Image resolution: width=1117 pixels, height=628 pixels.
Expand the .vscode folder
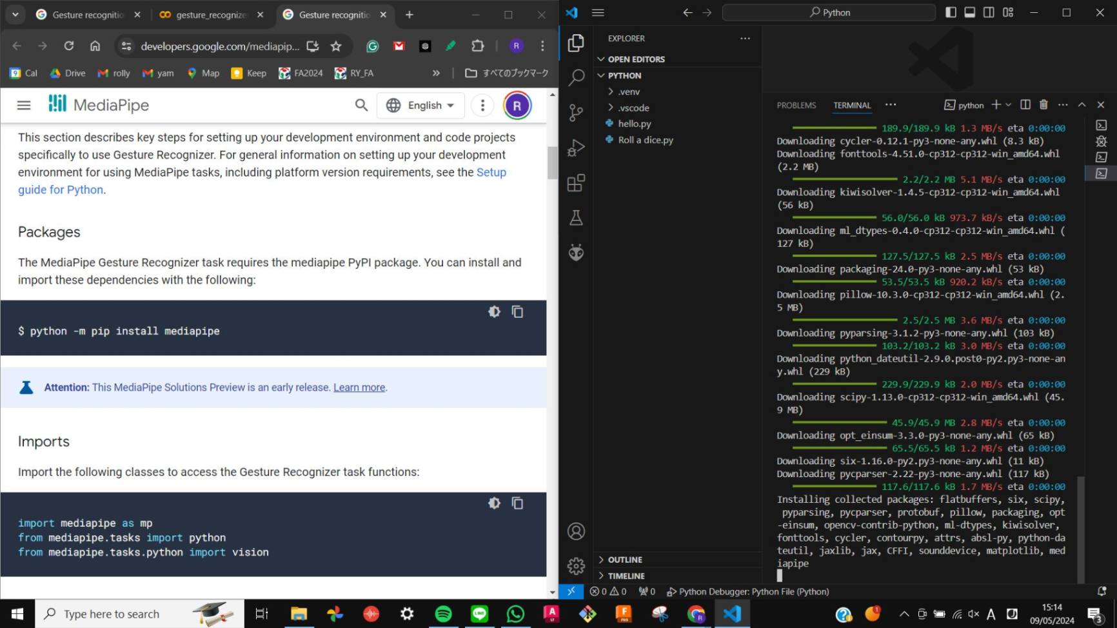677,108
